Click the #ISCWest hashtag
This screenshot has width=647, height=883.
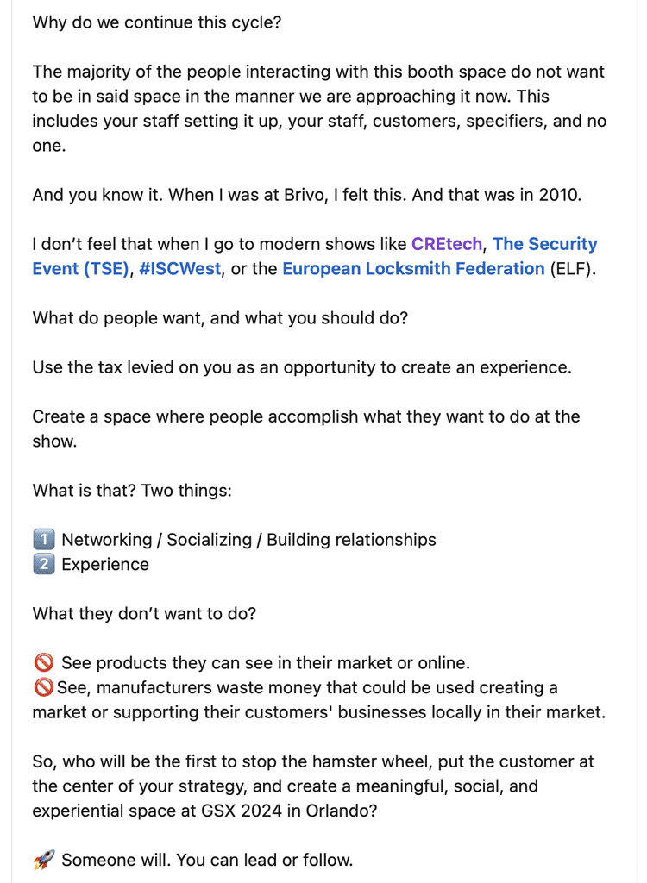(x=179, y=269)
